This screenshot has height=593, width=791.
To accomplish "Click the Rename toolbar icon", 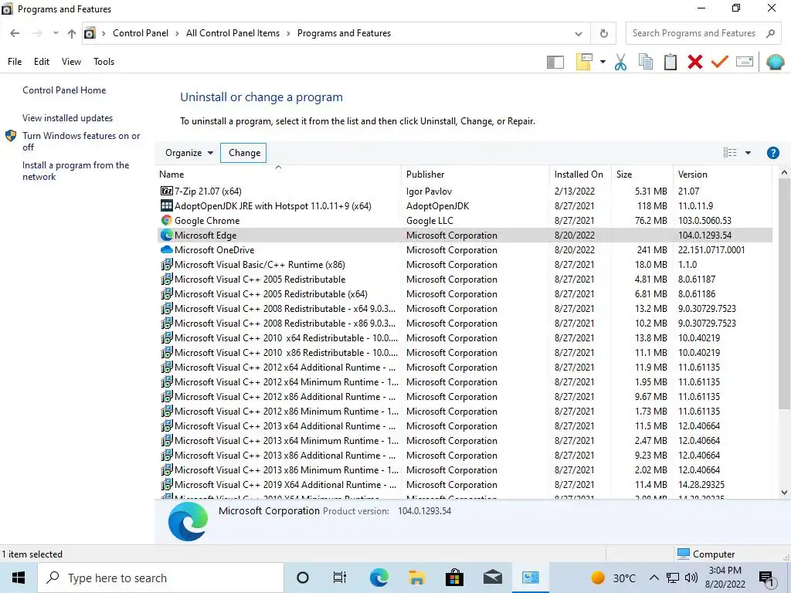I will coord(745,62).
